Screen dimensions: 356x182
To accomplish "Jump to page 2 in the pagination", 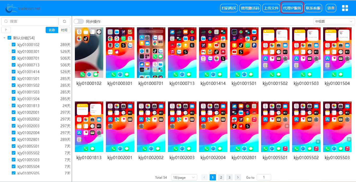I will click(x=221, y=177).
